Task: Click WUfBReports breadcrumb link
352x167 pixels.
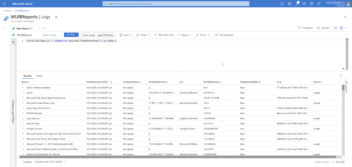Action: (x=22, y=11)
